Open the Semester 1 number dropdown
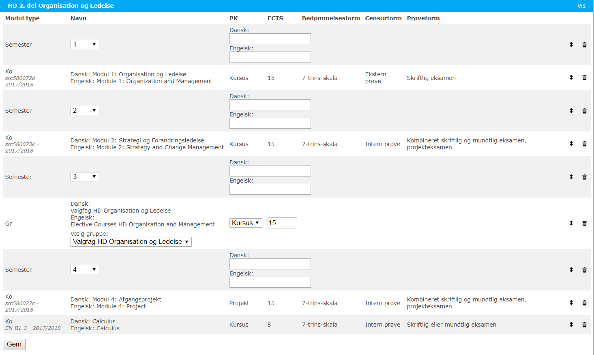This screenshot has width=594, height=355. point(85,44)
